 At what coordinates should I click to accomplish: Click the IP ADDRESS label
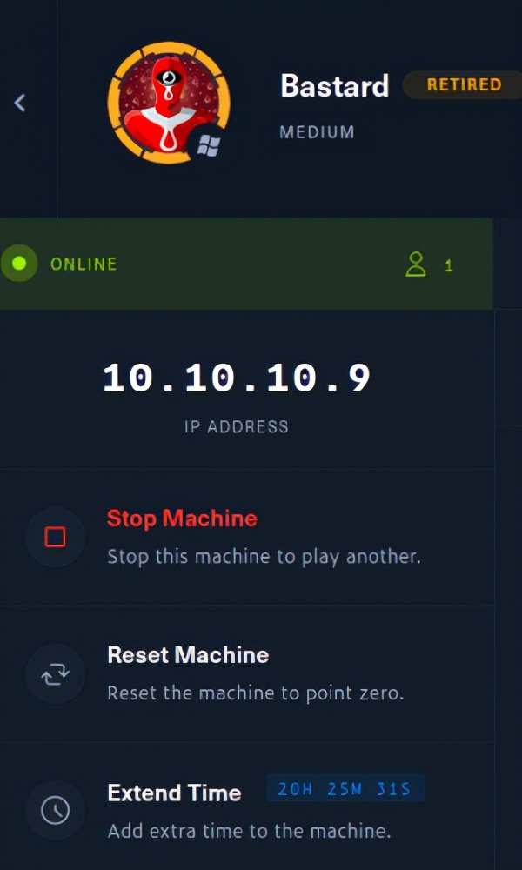[237, 426]
